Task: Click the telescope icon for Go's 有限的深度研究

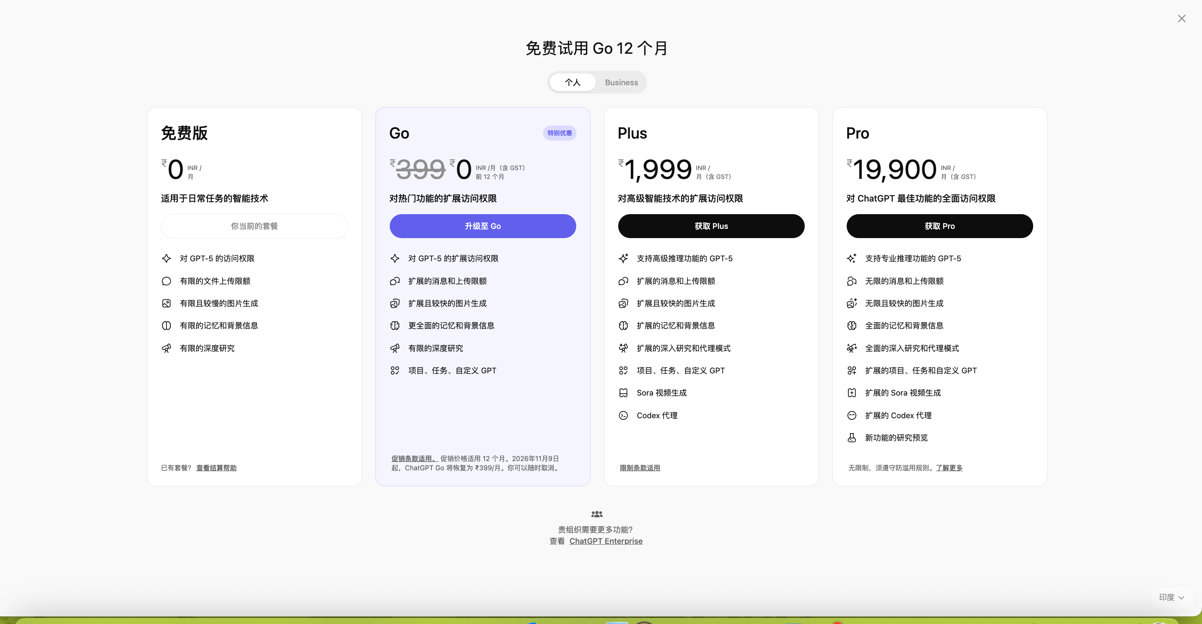Action: coord(395,349)
